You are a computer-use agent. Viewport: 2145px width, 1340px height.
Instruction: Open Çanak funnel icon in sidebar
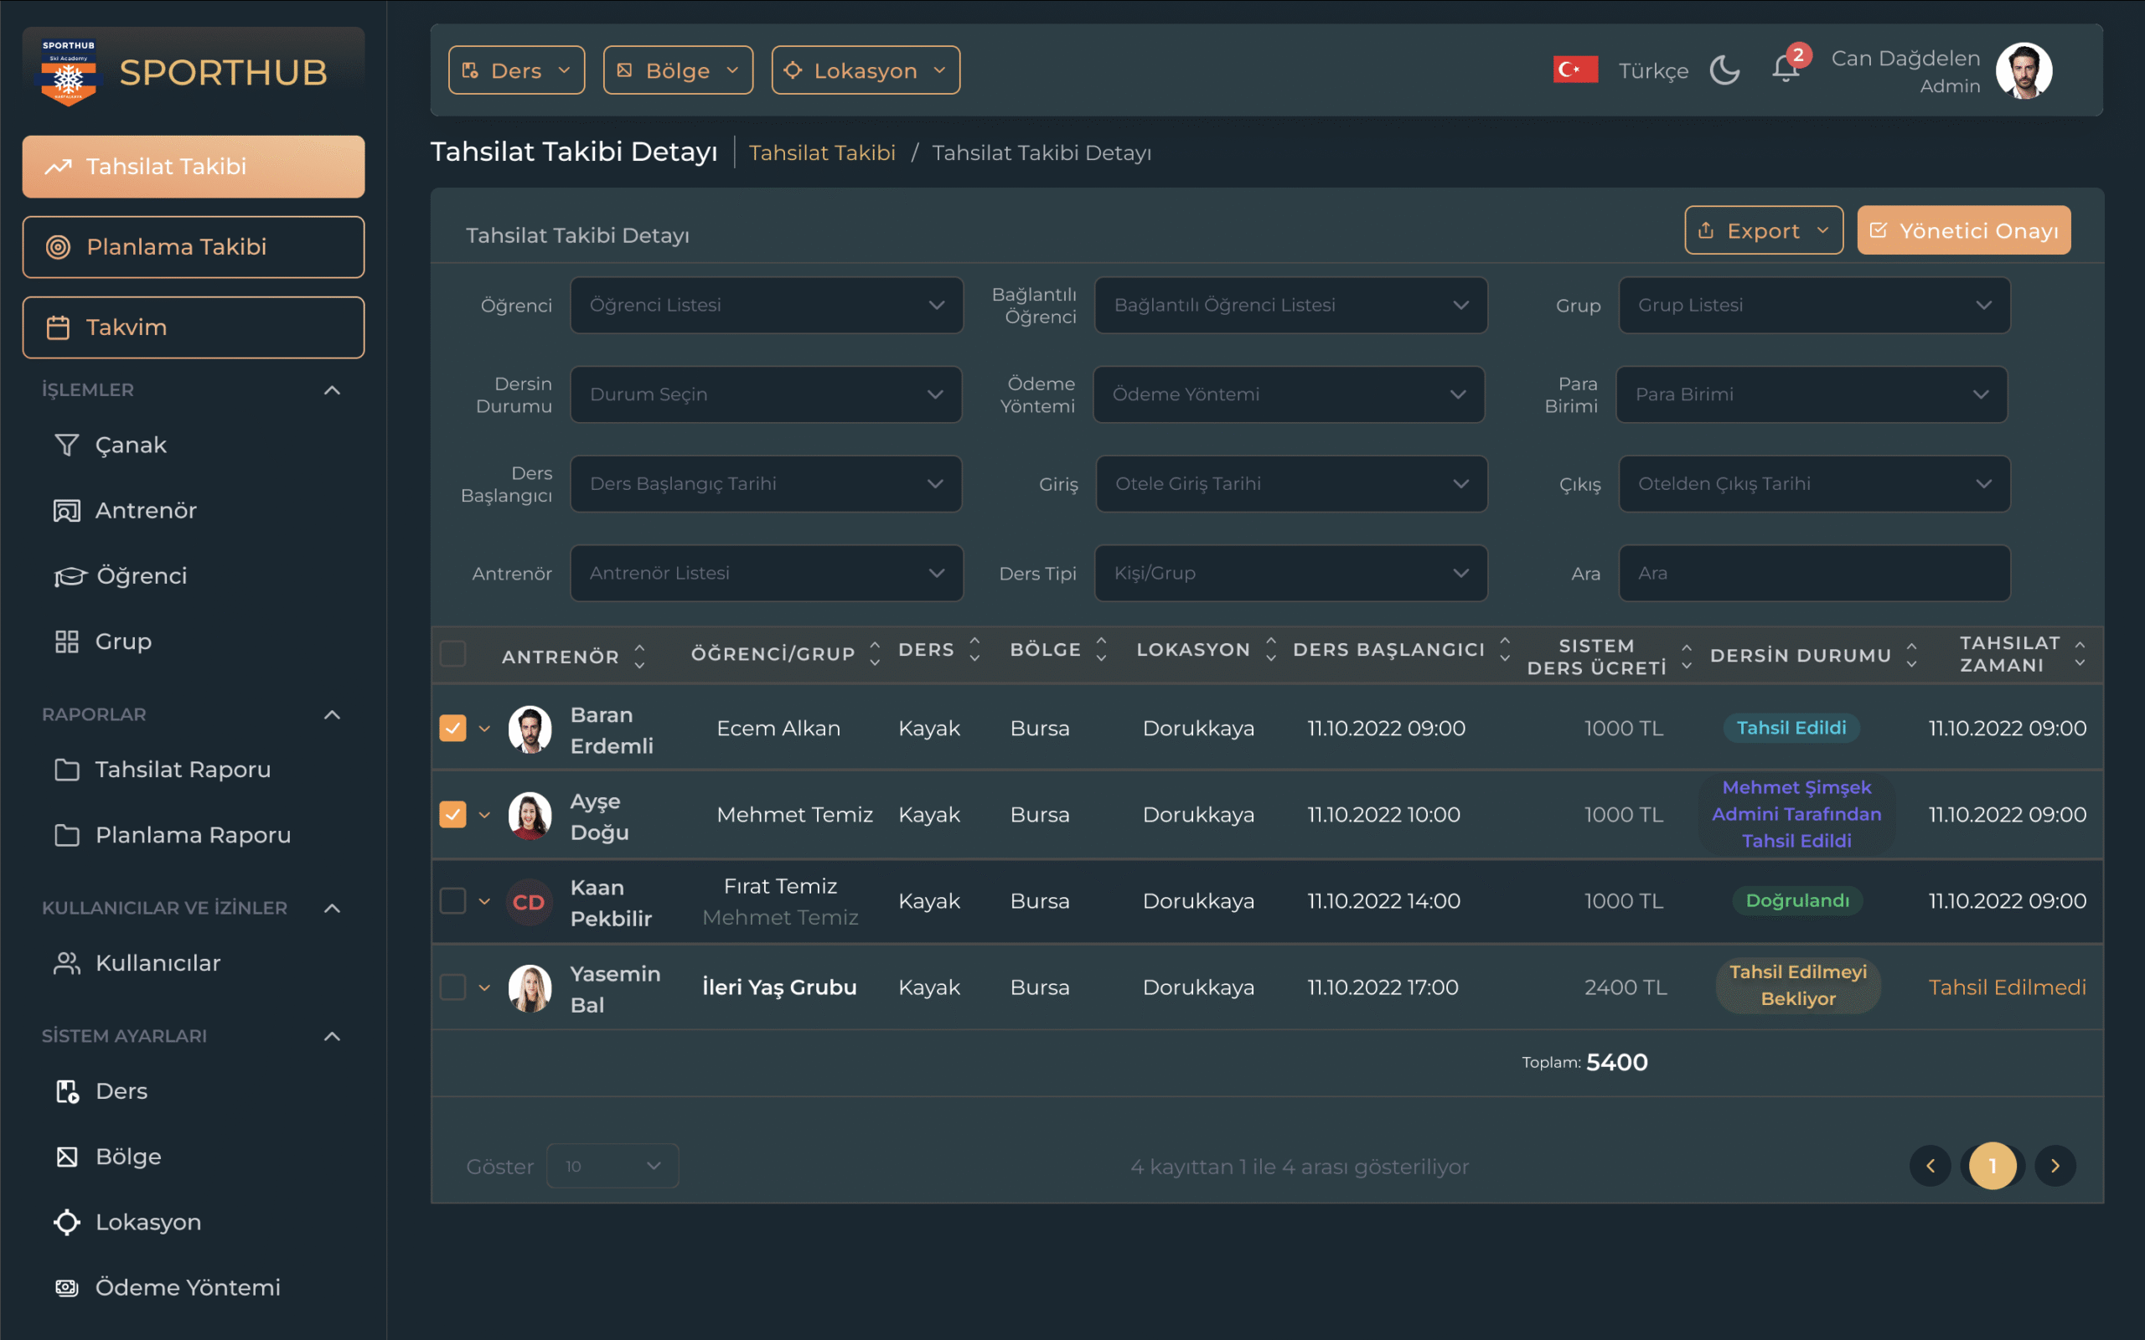[x=66, y=445]
